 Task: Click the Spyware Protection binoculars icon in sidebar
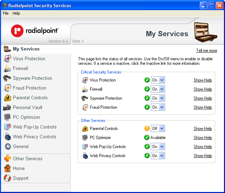coord(7,78)
